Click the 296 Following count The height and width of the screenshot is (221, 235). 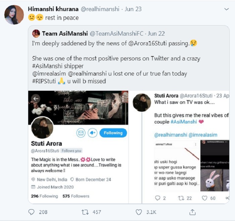[44, 196]
